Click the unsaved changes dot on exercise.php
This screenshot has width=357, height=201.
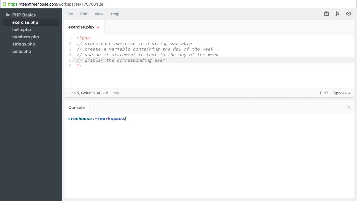(98, 27)
